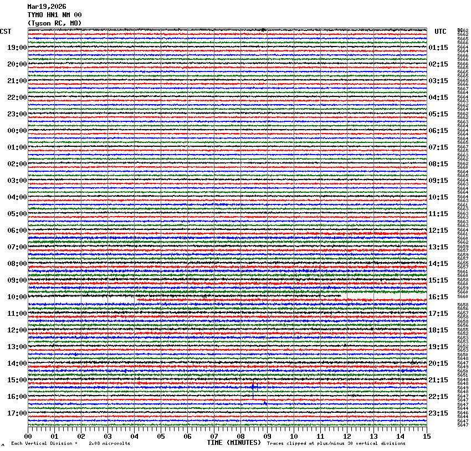Click the Each Vertical Division scale note
This screenshot has height=451, width=471.
[70, 443]
